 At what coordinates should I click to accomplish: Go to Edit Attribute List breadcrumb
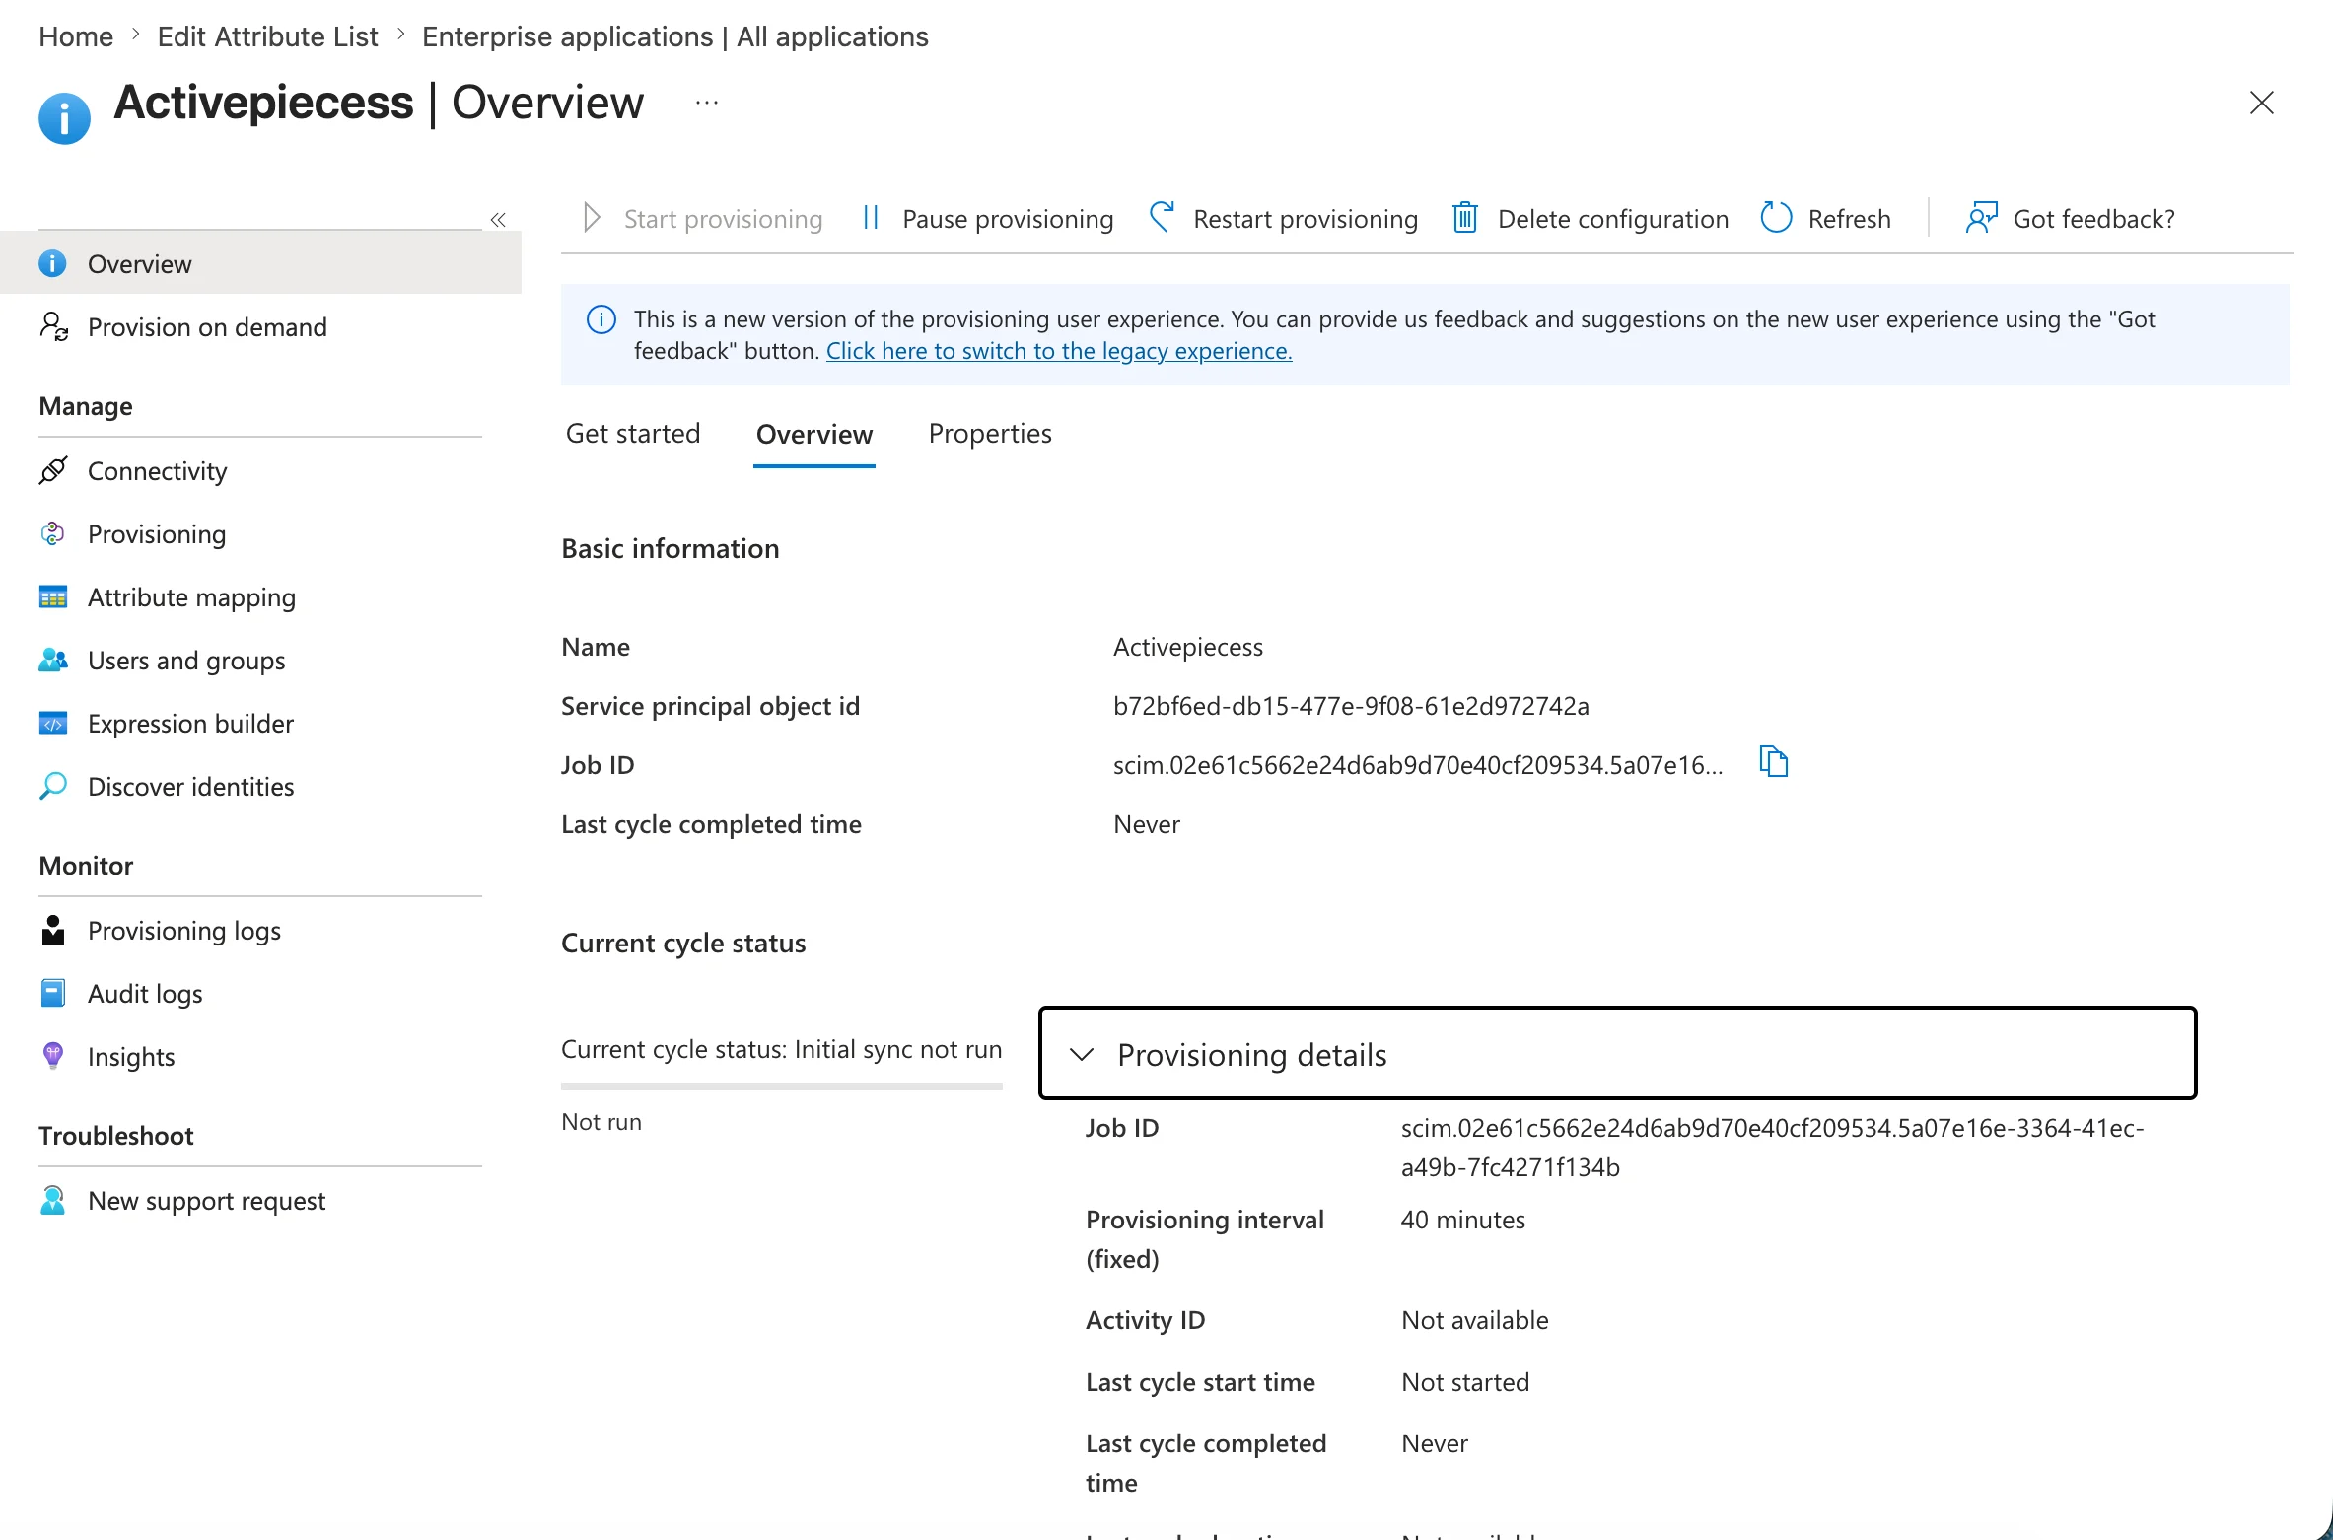[267, 36]
